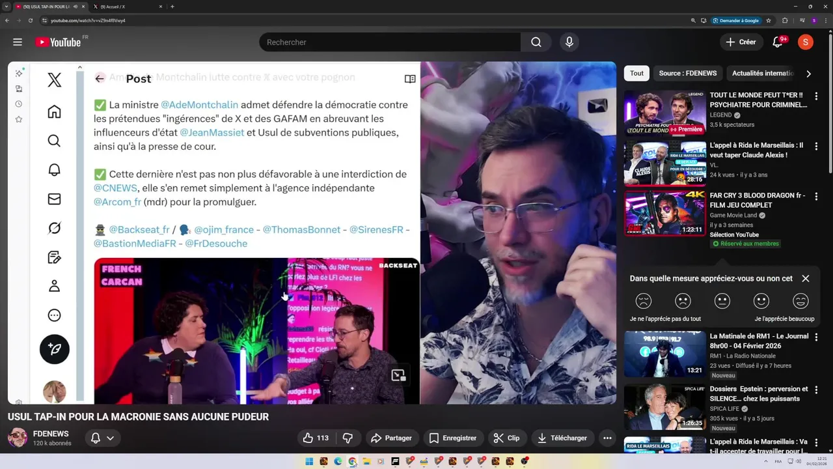Open the TOUT LE MONDE PEUT T*ER thumbnail
The height and width of the screenshot is (469, 833).
tap(664, 113)
